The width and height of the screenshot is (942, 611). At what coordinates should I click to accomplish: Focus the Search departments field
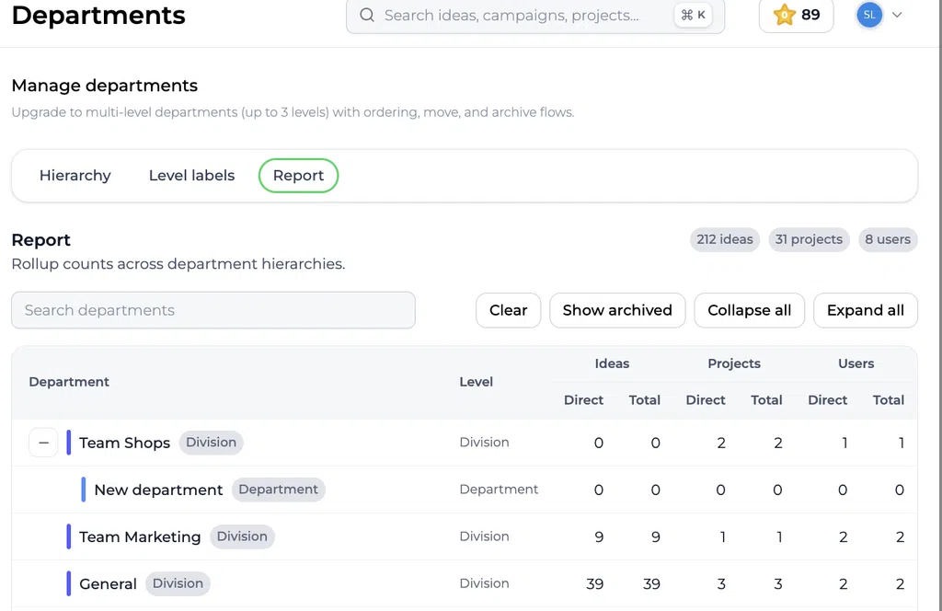[213, 311]
